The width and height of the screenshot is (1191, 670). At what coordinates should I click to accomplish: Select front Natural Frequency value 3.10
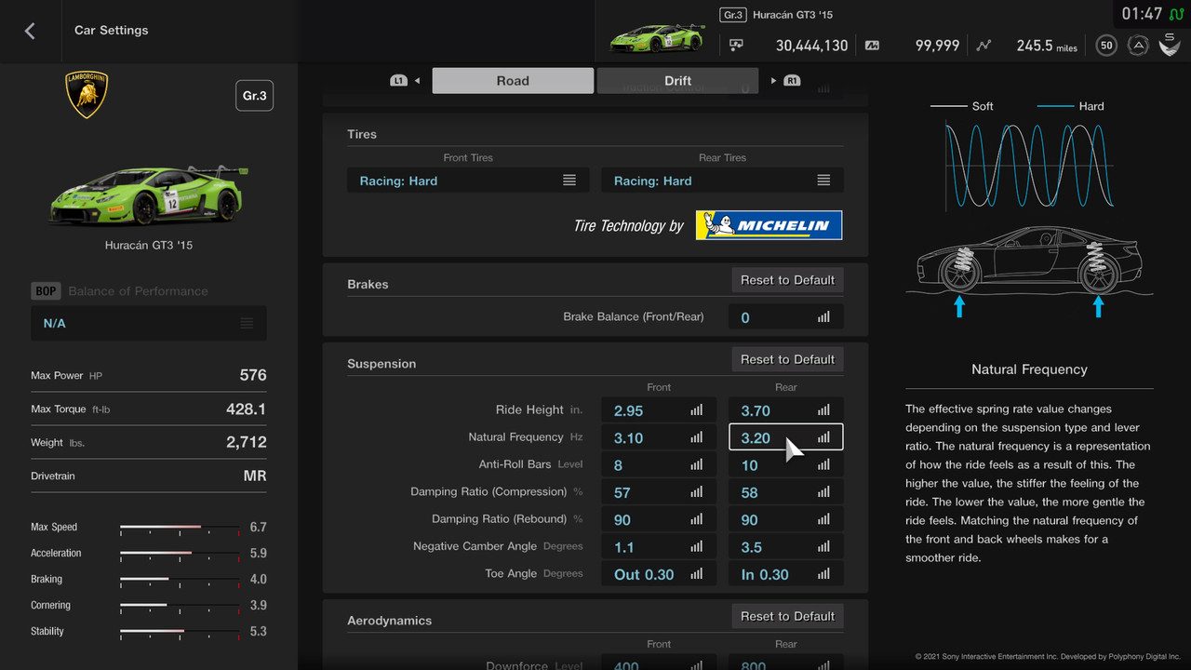659,437
